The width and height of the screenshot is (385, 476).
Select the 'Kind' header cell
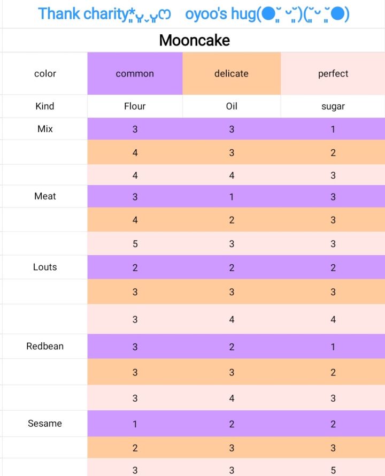(45, 106)
